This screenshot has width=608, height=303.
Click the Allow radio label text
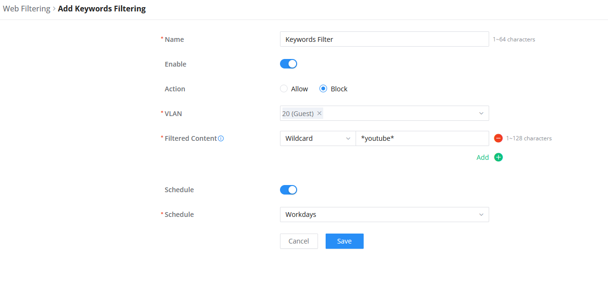(x=299, y=89)
